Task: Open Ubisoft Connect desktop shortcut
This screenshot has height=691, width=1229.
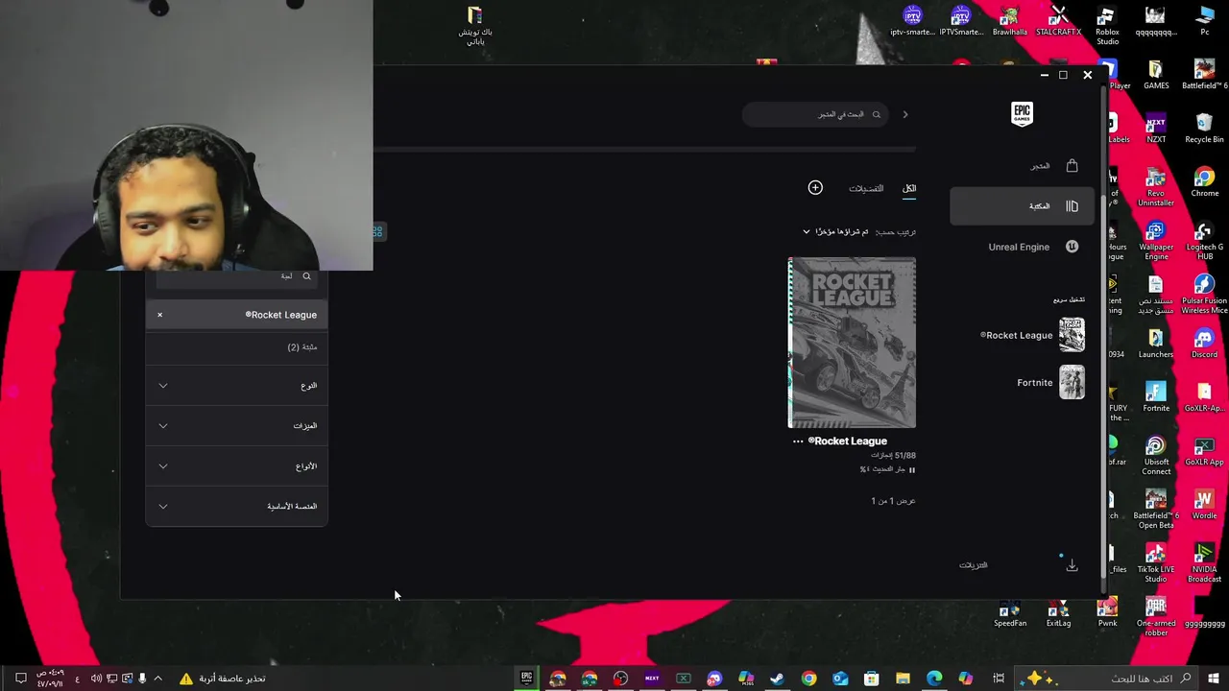Action: point(1156,456)
